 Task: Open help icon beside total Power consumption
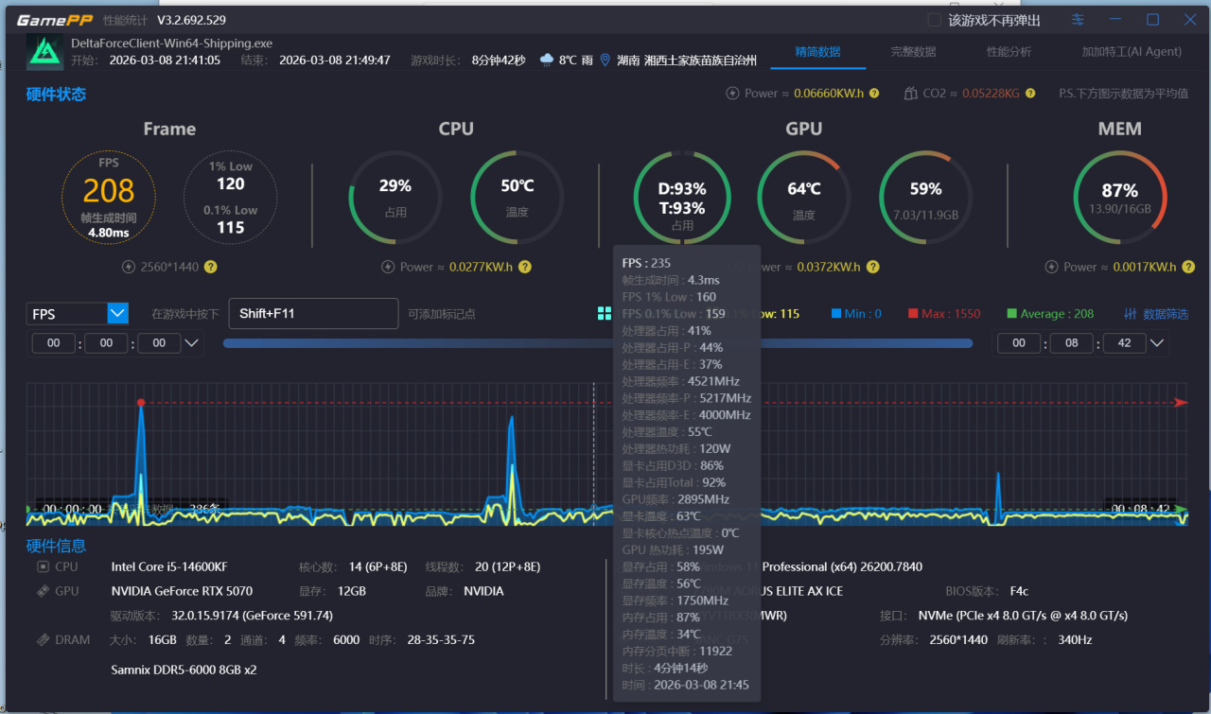874,93
